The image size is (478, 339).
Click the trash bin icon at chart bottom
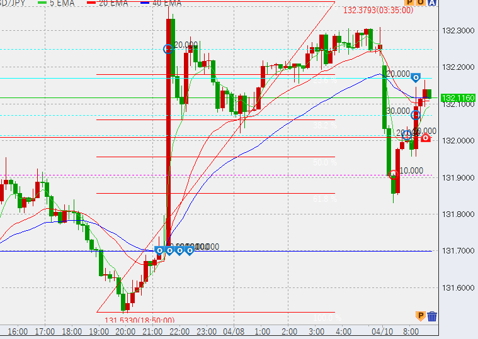[432, 316]
